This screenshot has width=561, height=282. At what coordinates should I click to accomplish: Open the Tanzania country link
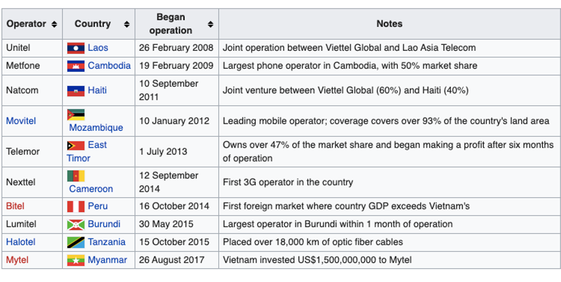coord(106,242)
